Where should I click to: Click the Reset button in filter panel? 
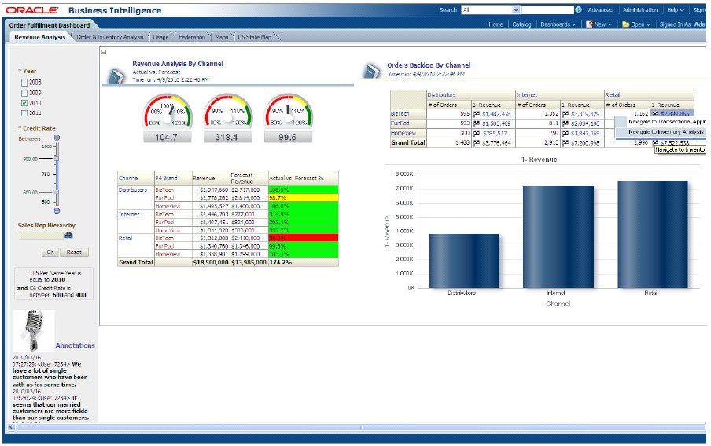coord(74,252)
